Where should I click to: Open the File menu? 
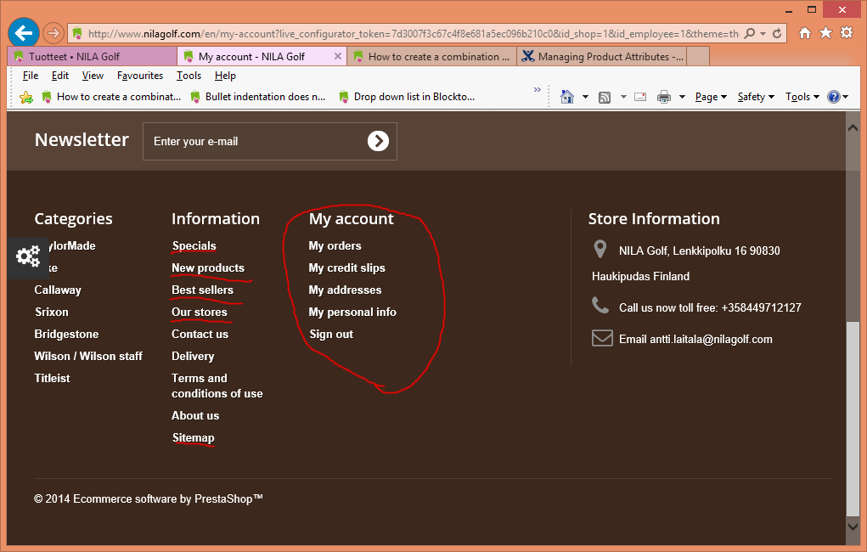point(31,76)
